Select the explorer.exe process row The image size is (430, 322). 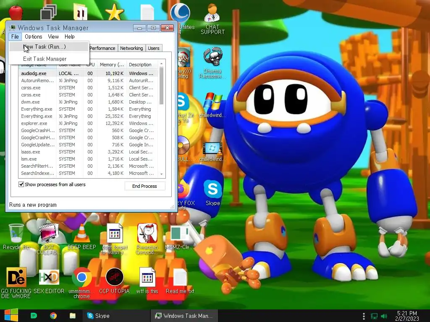89,123
